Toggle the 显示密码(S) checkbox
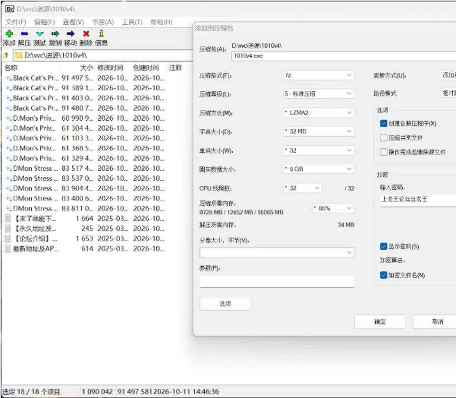This screenshot has width=456, height=398. point(384,247)
